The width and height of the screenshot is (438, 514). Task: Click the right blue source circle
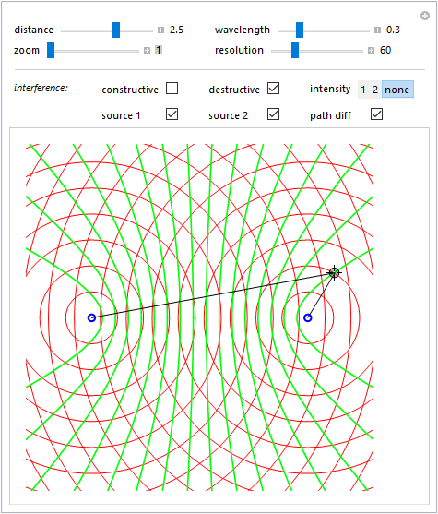pyautogui.click(x=308, y=317)
